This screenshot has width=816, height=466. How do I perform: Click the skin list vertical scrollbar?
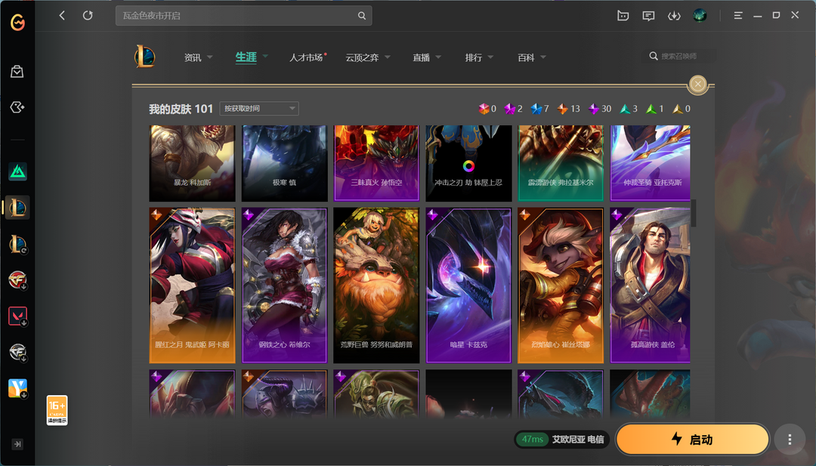(694, 213)
